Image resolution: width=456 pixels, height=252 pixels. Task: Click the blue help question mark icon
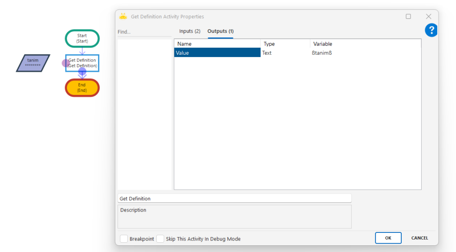tap(431, 30)
